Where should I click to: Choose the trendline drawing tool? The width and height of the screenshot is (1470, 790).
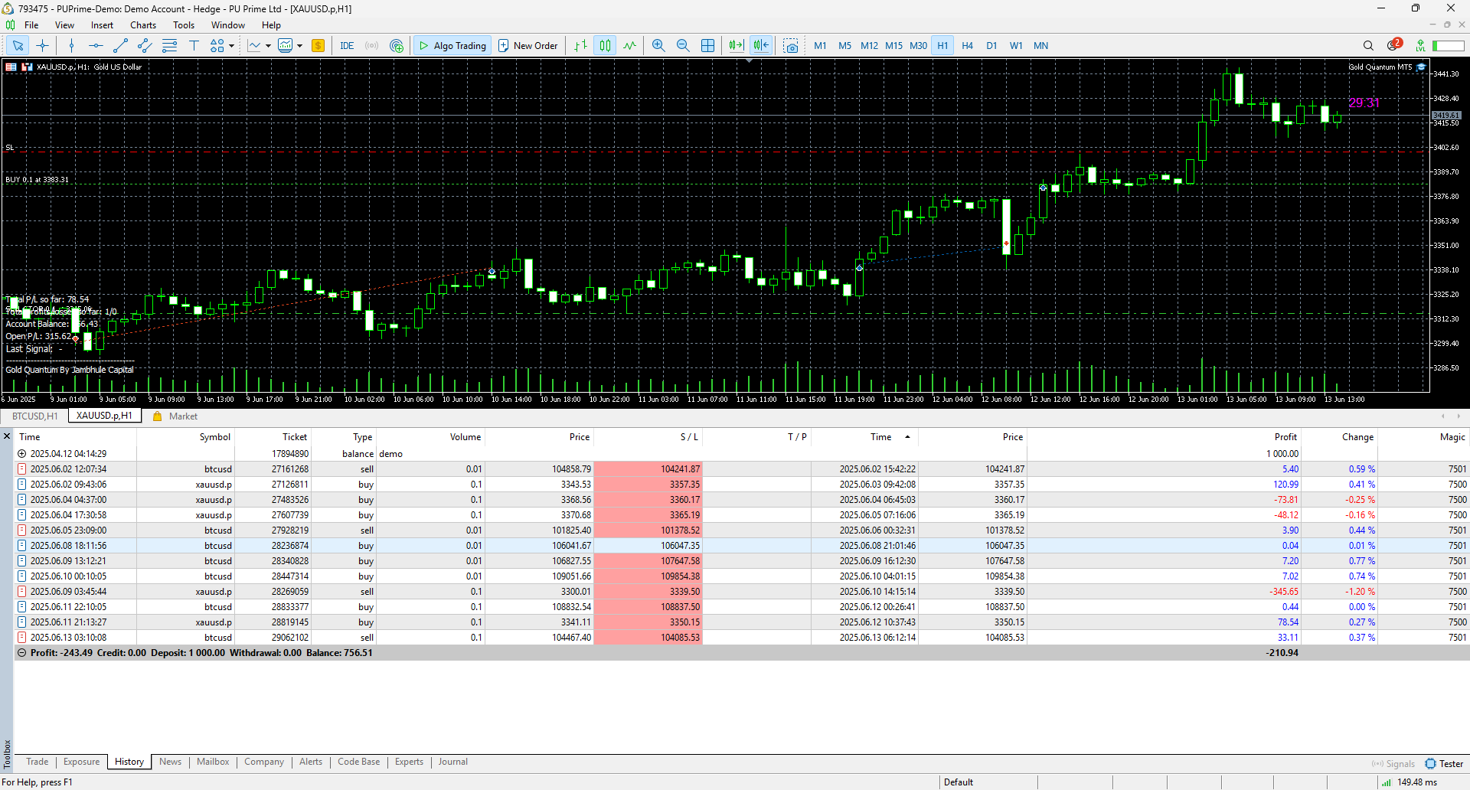(x=120, y=46)
